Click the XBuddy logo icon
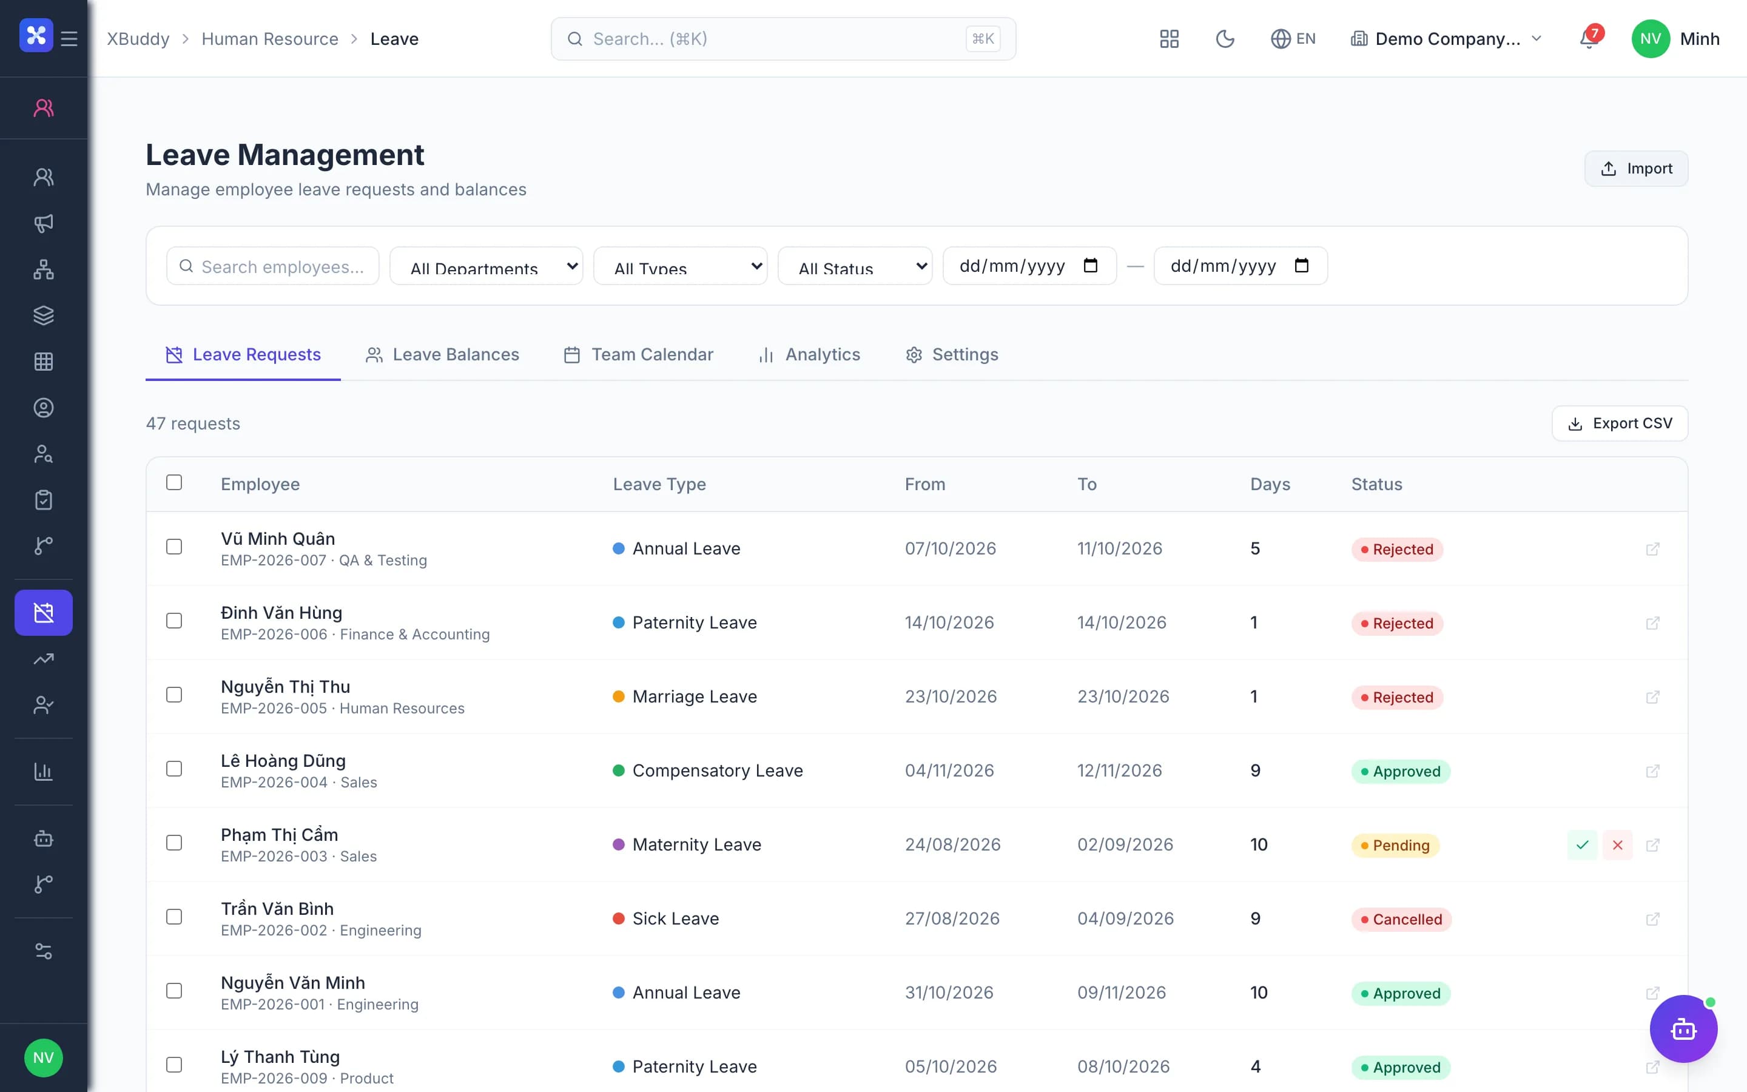This screenshot has width=1747, height=1092. click(x=36, y=35)
